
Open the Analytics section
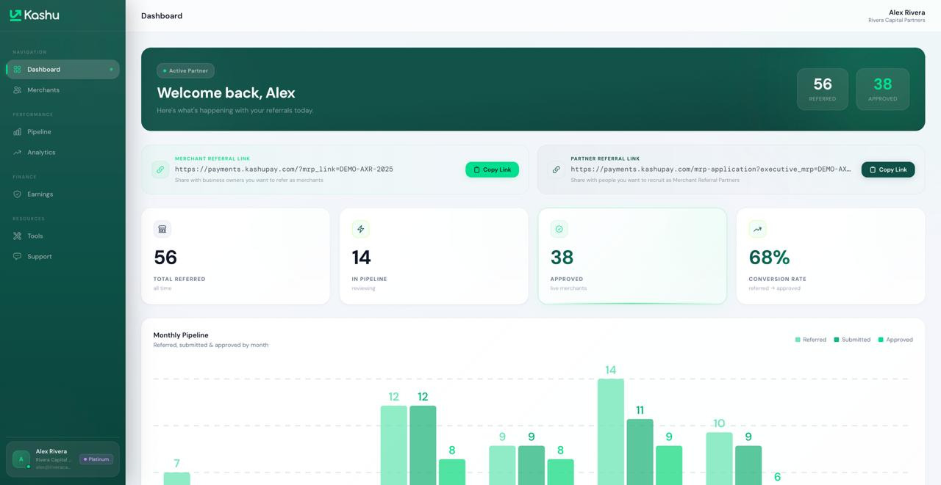coord(62,153)
